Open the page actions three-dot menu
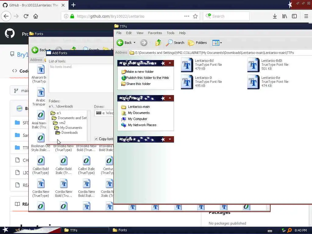312x234 pixels. pos(187,16)
